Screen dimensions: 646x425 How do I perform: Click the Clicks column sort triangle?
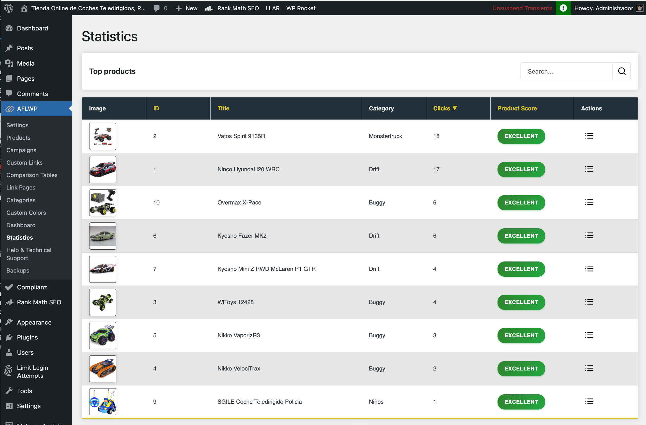[455, 108]
